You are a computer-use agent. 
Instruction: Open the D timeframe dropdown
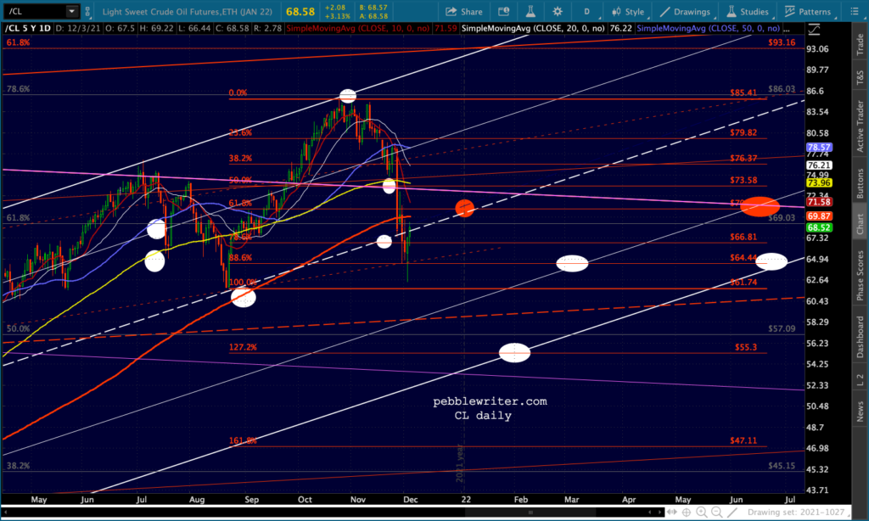587,11
